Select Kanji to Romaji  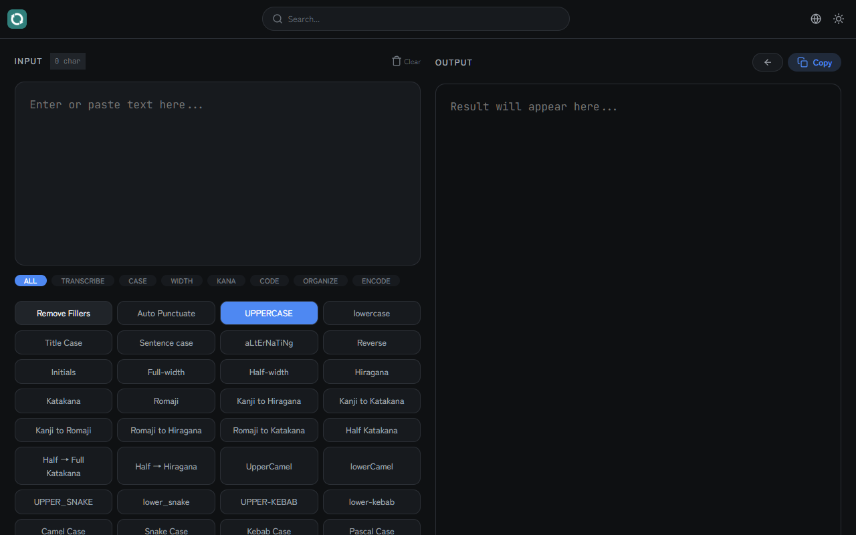(x=64, y=430)
